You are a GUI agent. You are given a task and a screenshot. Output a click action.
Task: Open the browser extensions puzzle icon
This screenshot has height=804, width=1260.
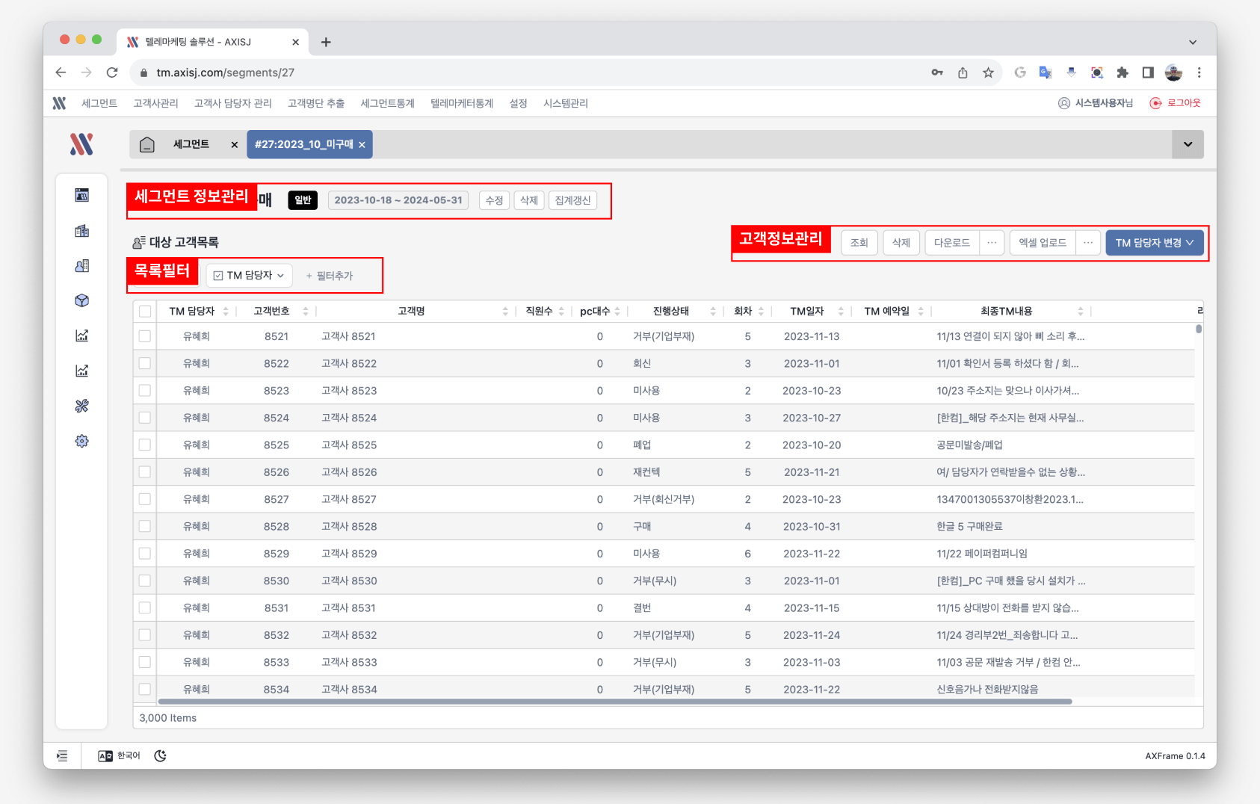pyautogui.click(x=1122, y=72)
